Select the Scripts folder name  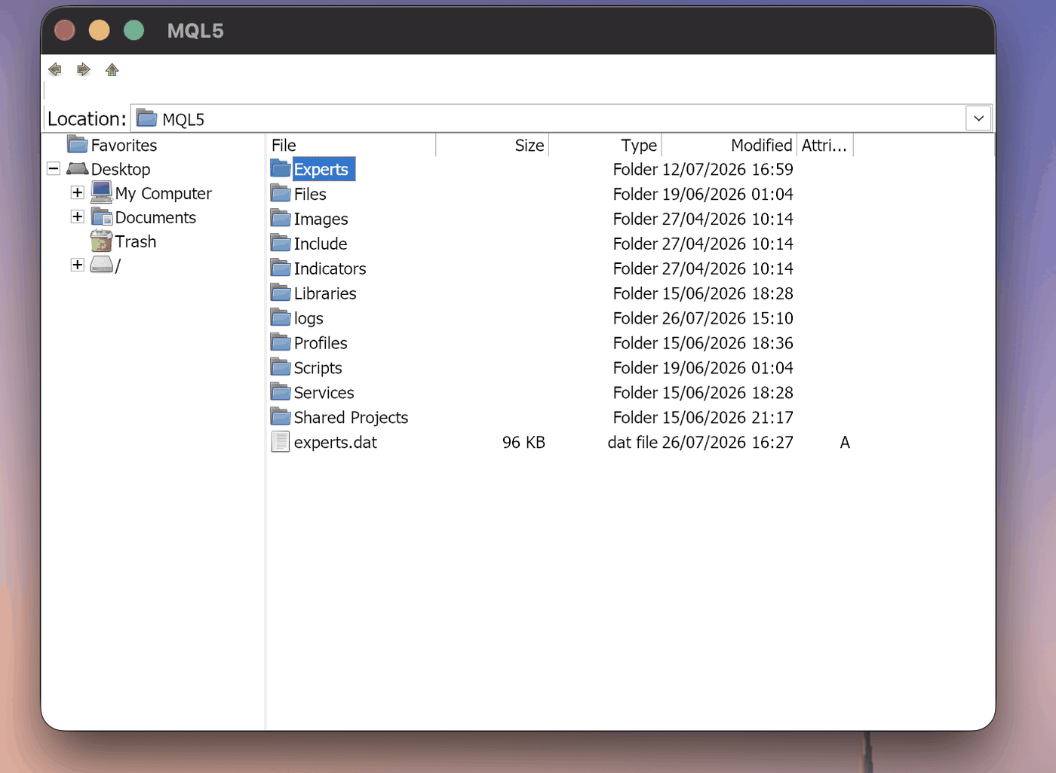[x=318, y=368]
